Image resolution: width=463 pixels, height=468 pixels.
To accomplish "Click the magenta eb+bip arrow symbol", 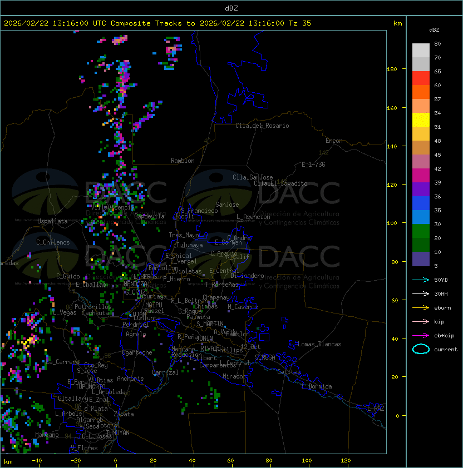I will pos(421,336).
